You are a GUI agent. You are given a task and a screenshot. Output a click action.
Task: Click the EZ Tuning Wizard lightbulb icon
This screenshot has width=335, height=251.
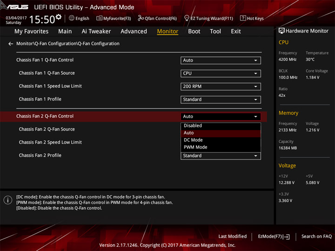point(187,18)
